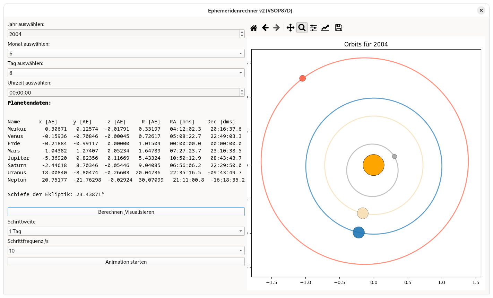Open the Schrittfrequenz dropdown showing 10
This screenshot has width=493, height=298.
126,251
